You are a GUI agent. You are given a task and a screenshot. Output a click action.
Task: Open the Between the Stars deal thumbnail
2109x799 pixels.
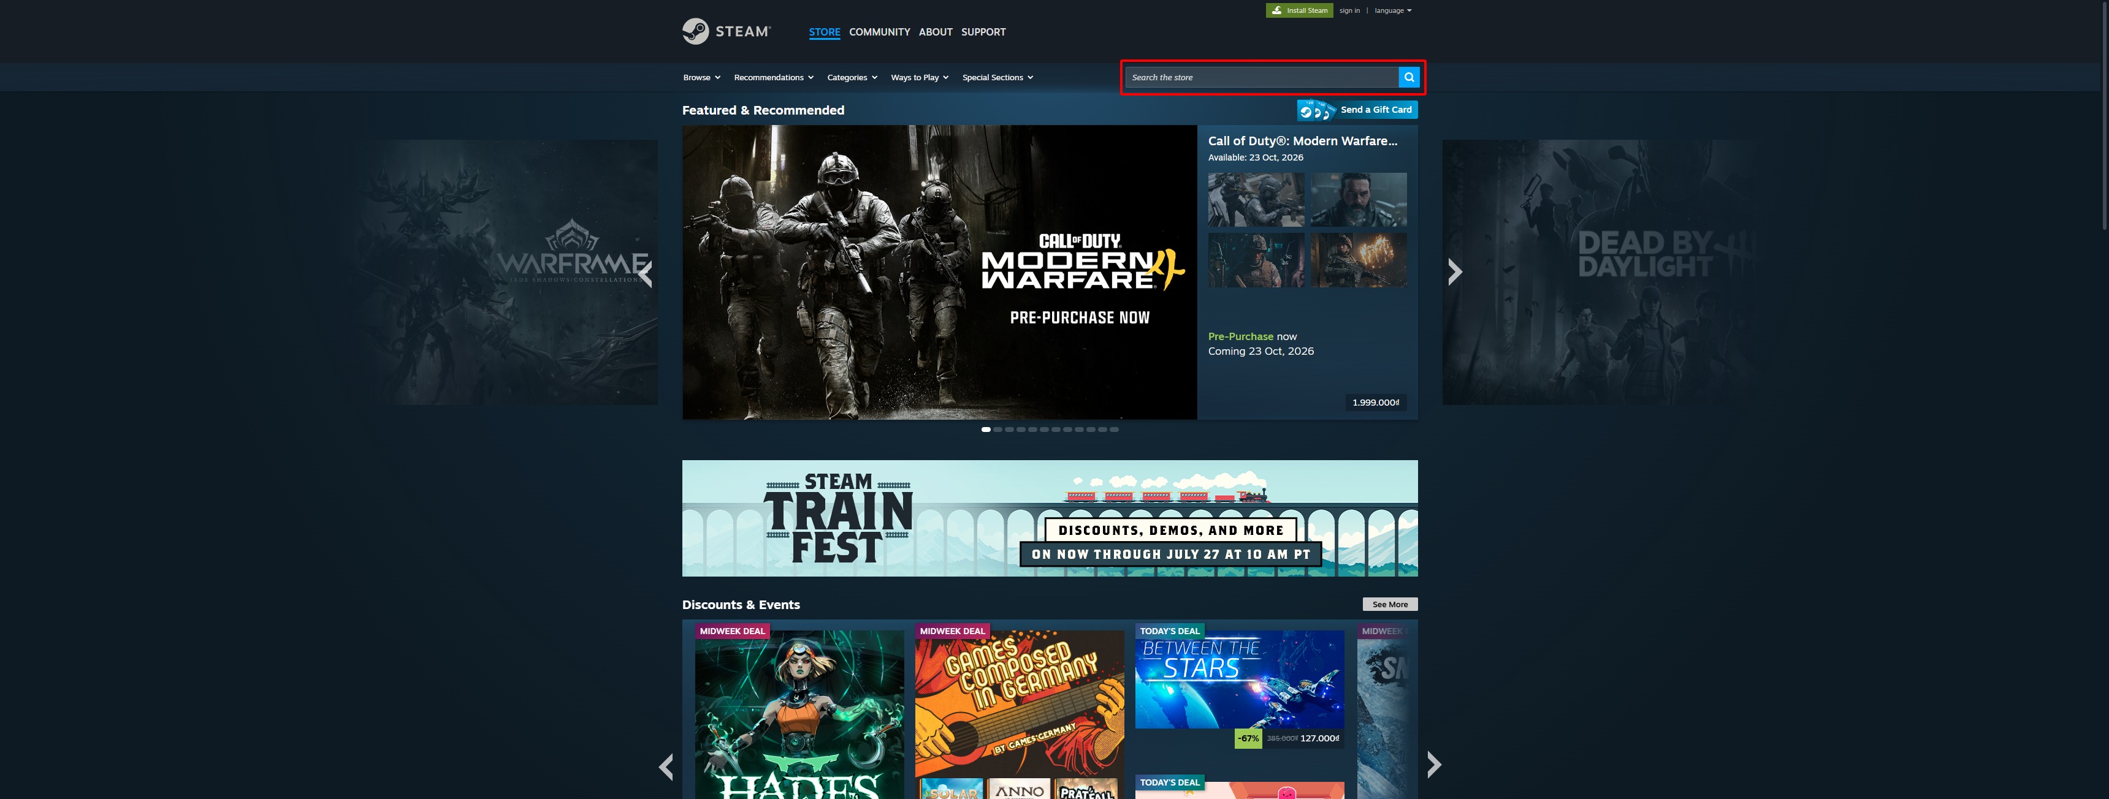(x=1238, y=679)
